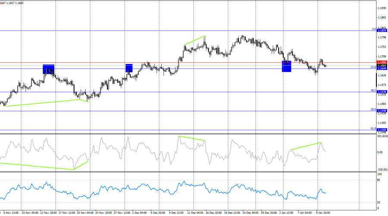Image resolution: width=388 pixels, height=216 pixels.
Task: Select the blue 1.1649 Fibonacci price tag
Action: [x=382, y=68]
